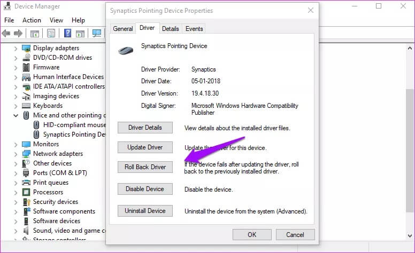Click the monitor scan hardware toolbar icon
415x253 pixels.
click(x=97, y=33)
